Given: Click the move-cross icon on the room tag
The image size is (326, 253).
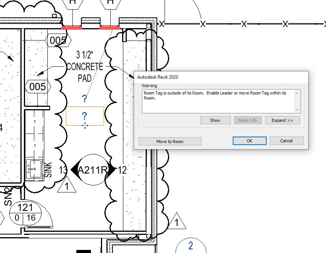Looking at the screenshot, I should (x=85, y=125).
